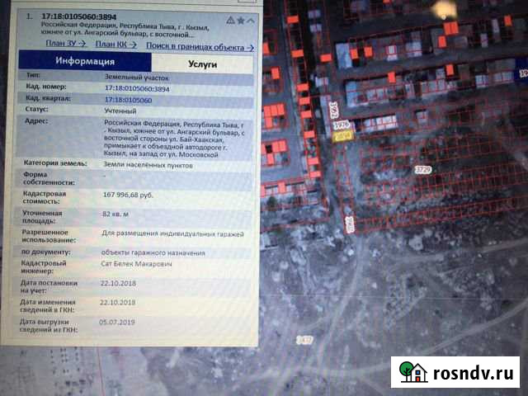Select the Учтенный status value
Screen dimensions: 528x396
tap(120, 111)
